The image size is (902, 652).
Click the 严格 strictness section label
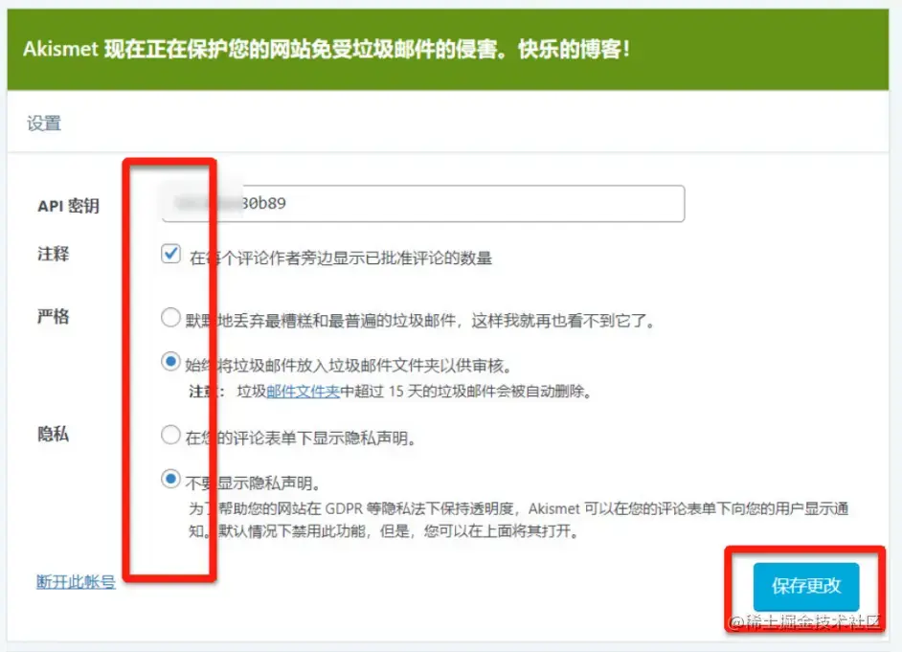coord(51,316)
